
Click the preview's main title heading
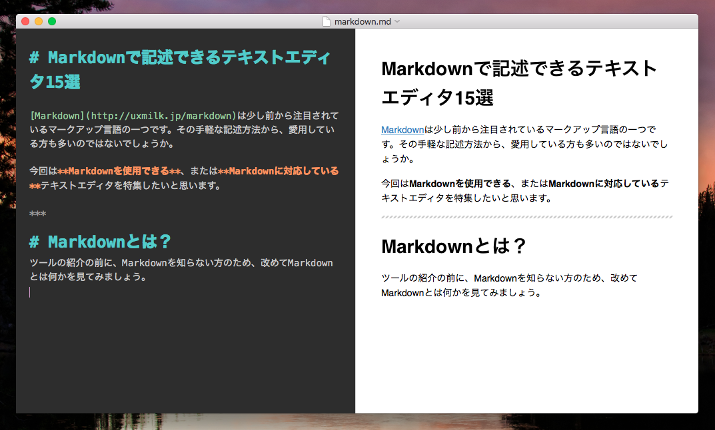tap(518, 69)
